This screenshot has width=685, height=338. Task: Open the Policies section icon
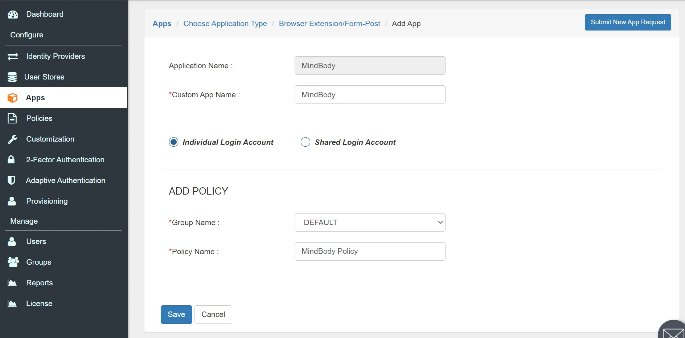click(x=12, y=118)
